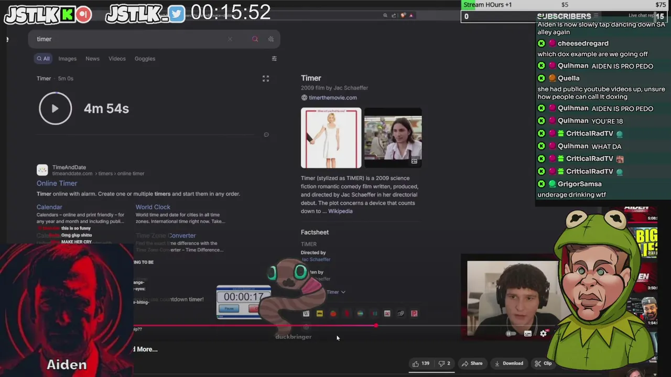The height and width of the screenshot is (377, 671).
Task: Open the Wikipedia link in film description
Action: coord(340,211)
